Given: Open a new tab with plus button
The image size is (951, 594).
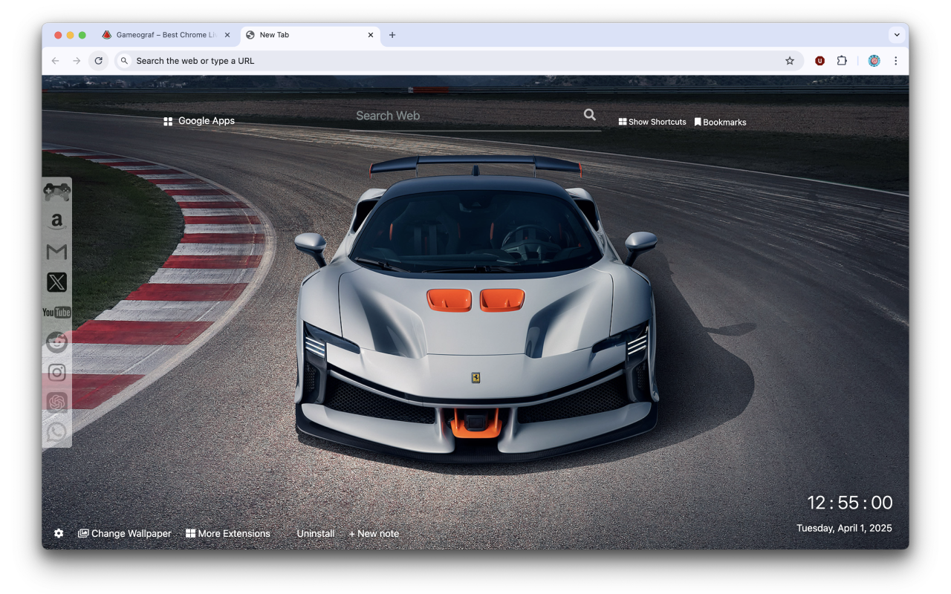Looking at the screenshot, I should click(392, 35).
